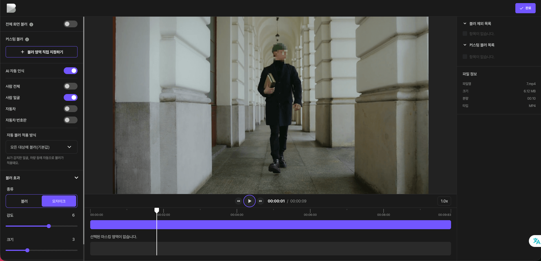This screenshot has width=541, height=261.
Task: Click the info icon beside 커스텀 블러
Action: pyautogui.click(x=27, y=39)
